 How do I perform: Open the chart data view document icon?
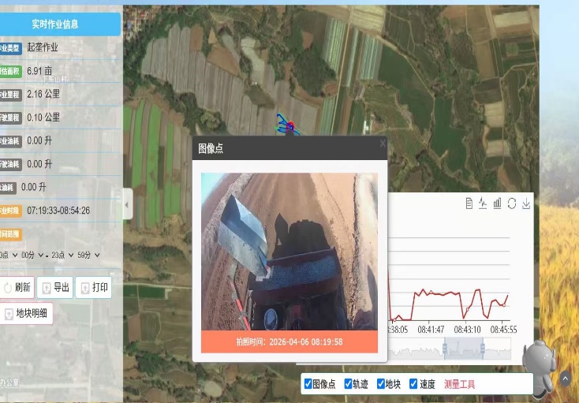[x=469, y=203]
